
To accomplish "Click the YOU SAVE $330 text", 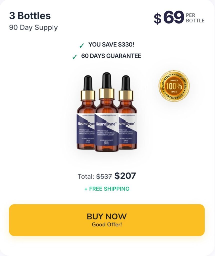I will pyautogui.click(x=111, y=44).
